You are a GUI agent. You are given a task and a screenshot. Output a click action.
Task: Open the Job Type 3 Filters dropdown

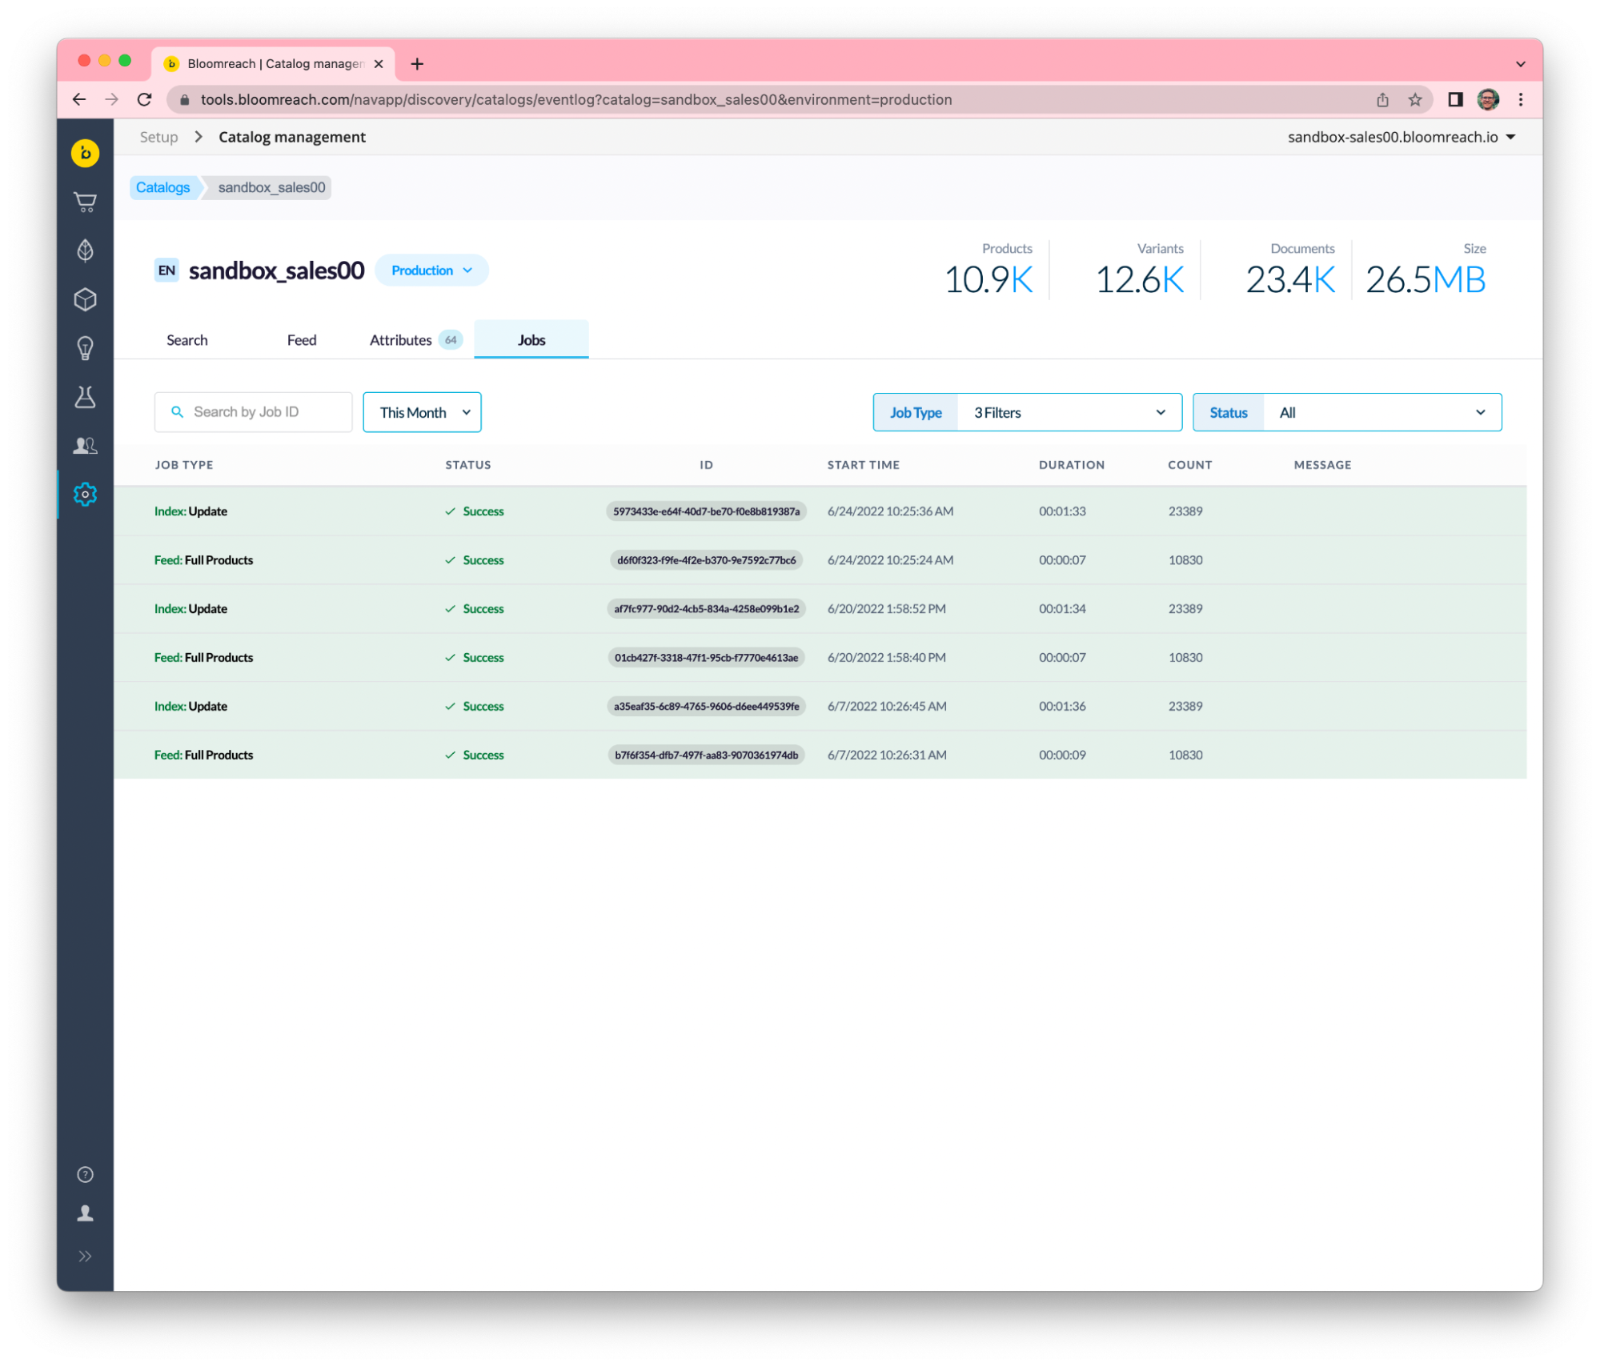pos(1027,413)
